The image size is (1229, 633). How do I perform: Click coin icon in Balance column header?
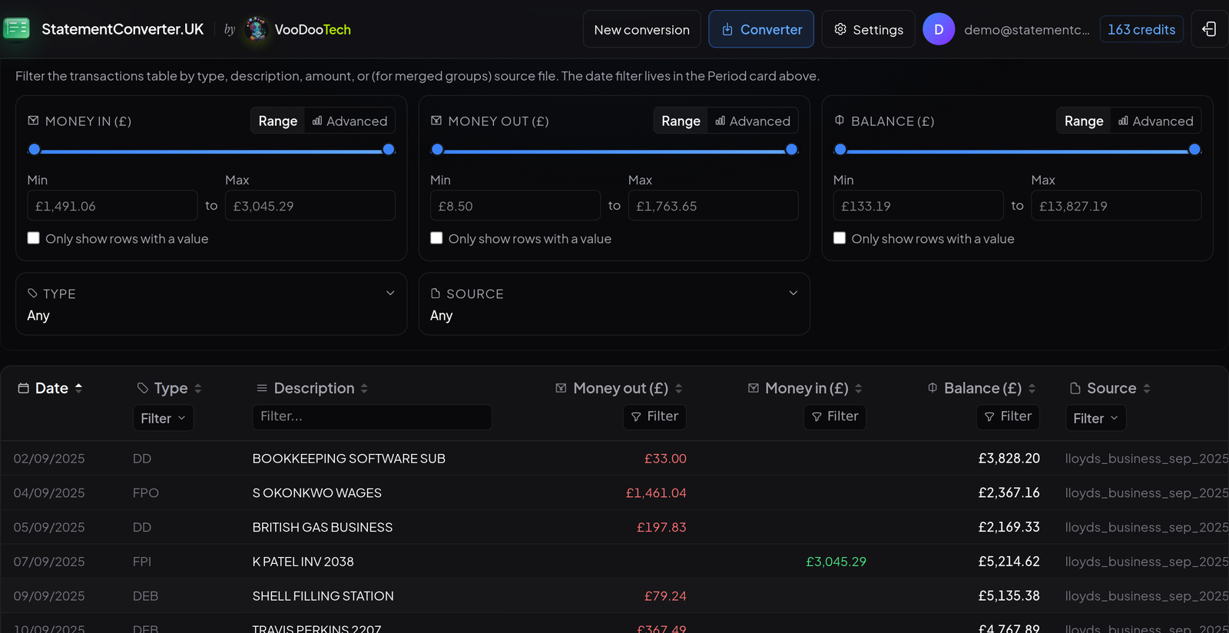coord(933,388)
